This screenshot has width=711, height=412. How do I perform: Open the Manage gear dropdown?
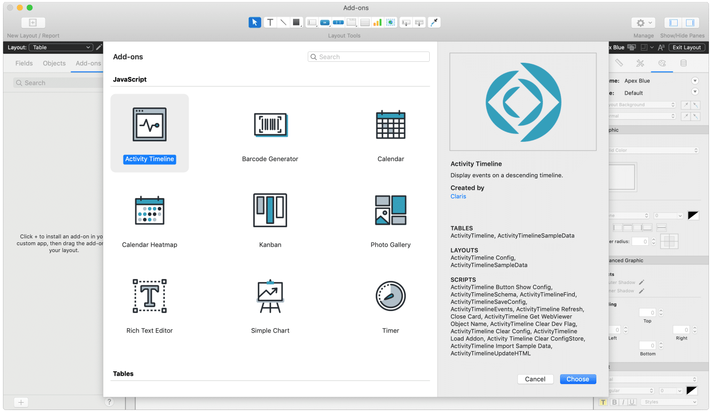pos(643,22)
